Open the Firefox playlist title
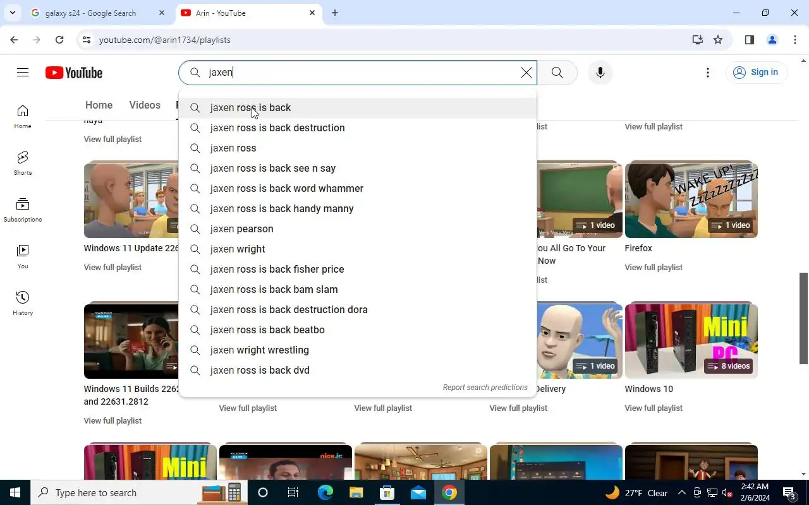This screenshot has height=505, width=809. pyautogui.click(x=638, y=249)
